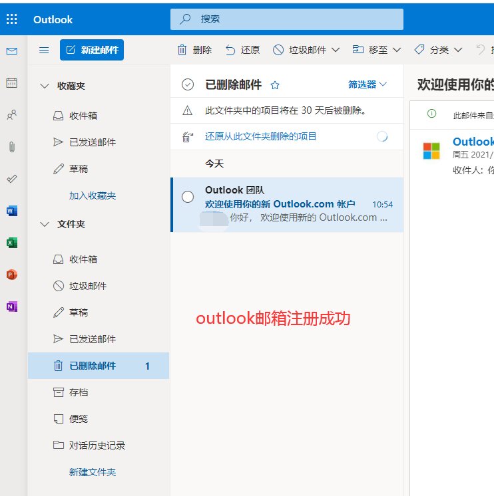Open To Do checkmark icon
This screenshot has height=496, width=494.
pyautogui.click(x=12, y=179)
